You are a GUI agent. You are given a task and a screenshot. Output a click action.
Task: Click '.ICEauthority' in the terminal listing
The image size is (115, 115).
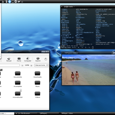[x=81, y=14]
